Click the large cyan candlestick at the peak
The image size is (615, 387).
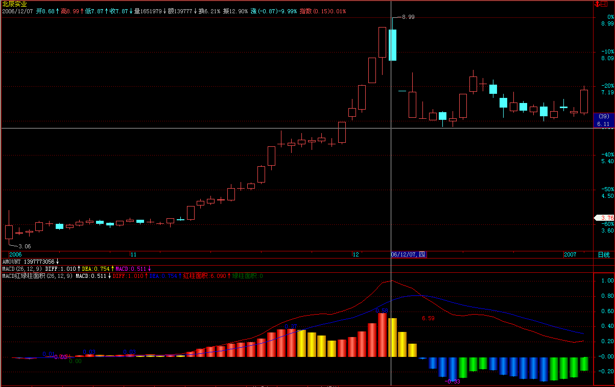392,45
